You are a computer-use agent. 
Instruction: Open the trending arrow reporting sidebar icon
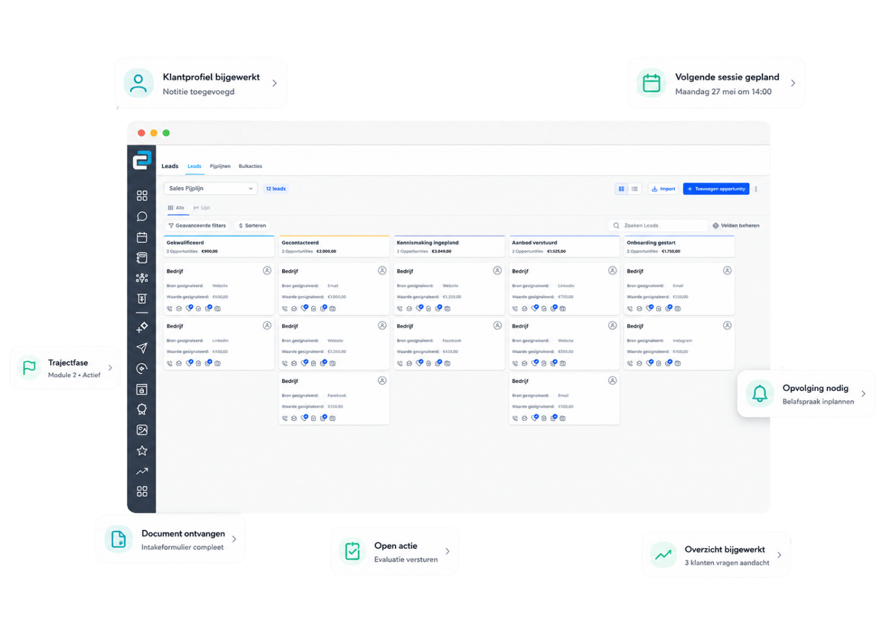point(142,471)
